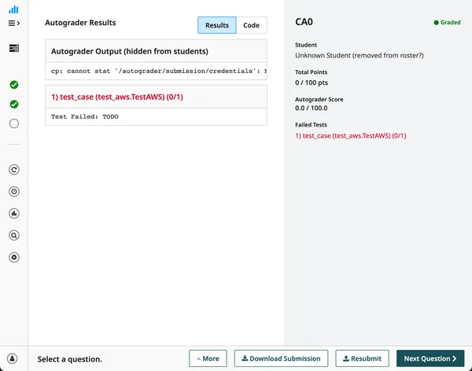Click the 0 / 100 pts total

coord(312,83)
